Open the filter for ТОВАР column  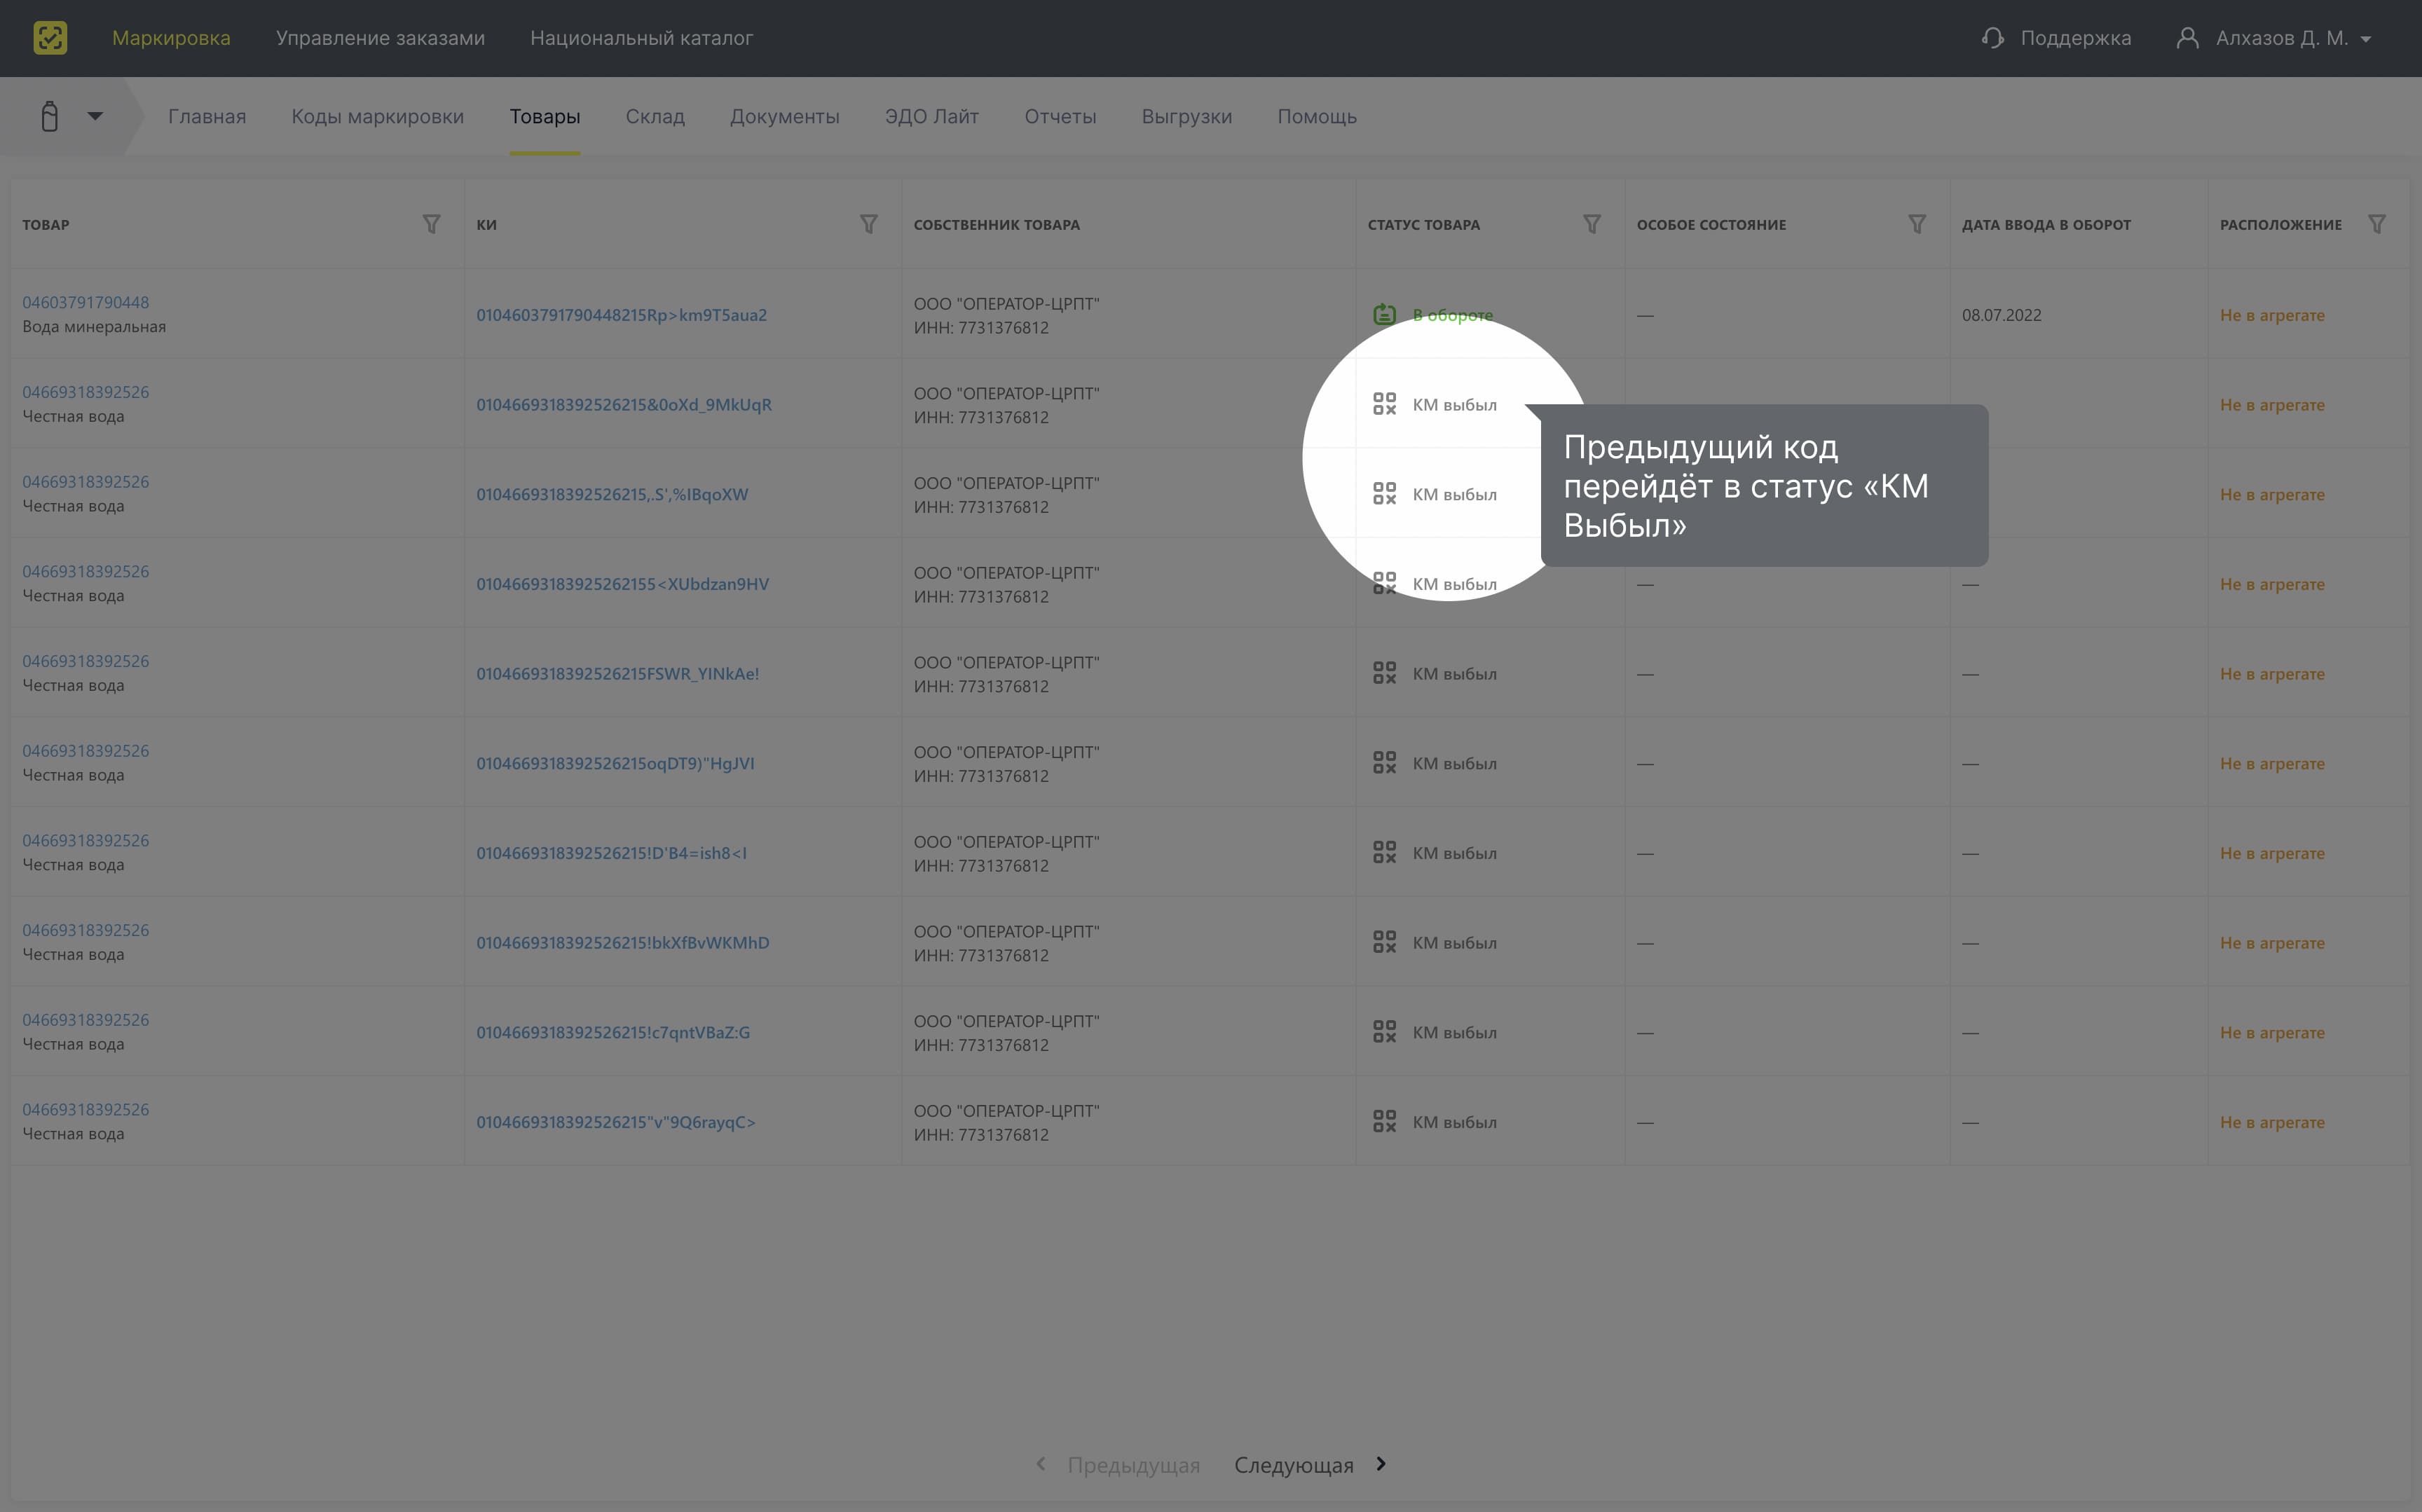click(431, 224)
